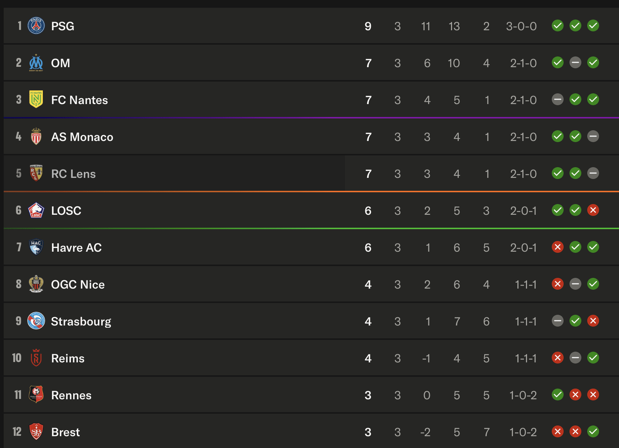
Task: Click Rennes' first green win icon
Action: [x=558, y=394]
